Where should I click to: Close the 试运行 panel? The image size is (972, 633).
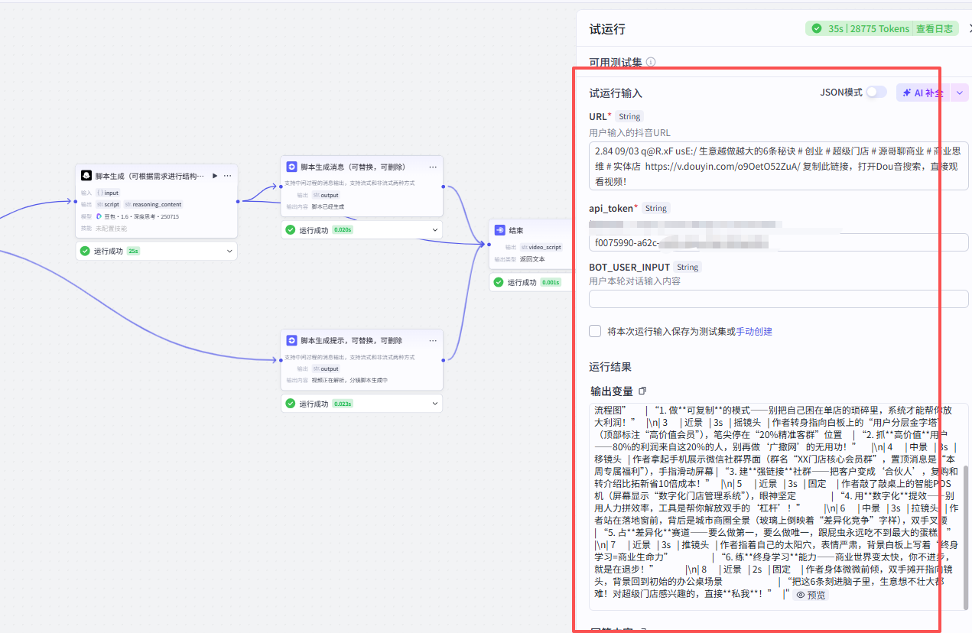[x=970, y=29]
